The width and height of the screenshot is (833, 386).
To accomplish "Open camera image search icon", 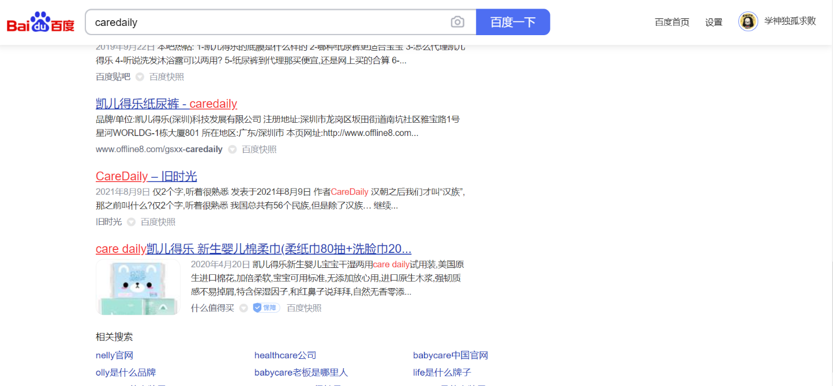I will pyautogui.click(x=457, y=22).
